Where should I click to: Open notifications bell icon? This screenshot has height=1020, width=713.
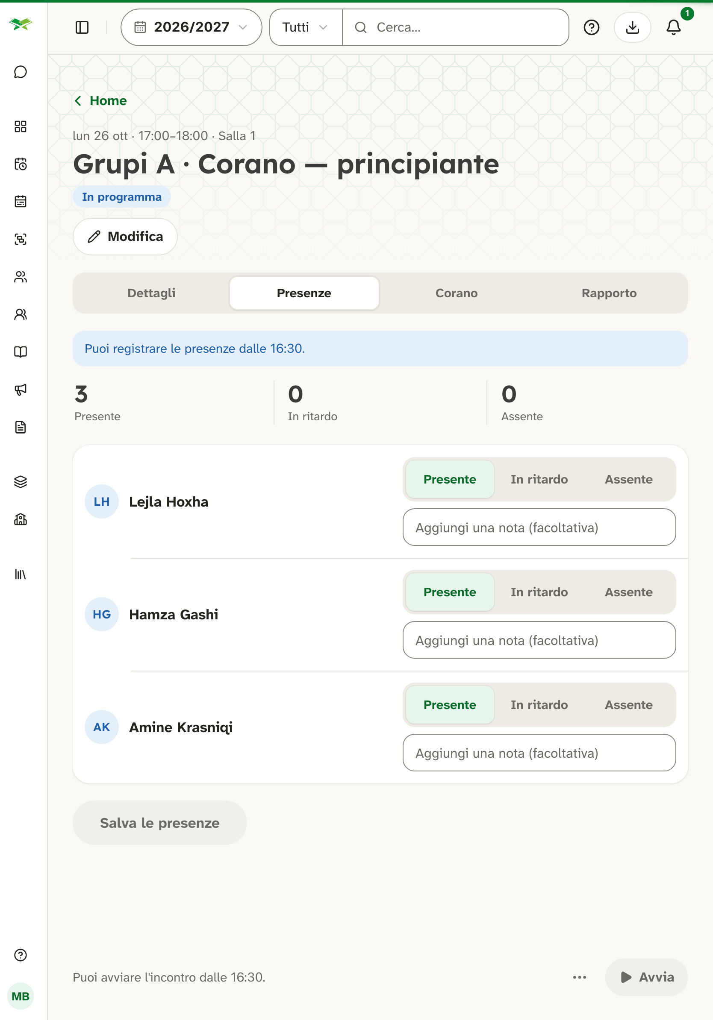674,27
